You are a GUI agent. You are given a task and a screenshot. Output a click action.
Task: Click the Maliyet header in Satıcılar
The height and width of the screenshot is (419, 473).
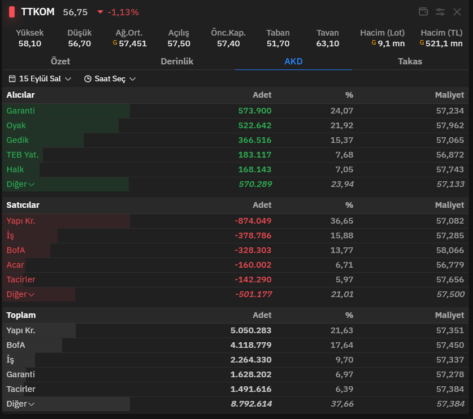(x=449, y=205)
